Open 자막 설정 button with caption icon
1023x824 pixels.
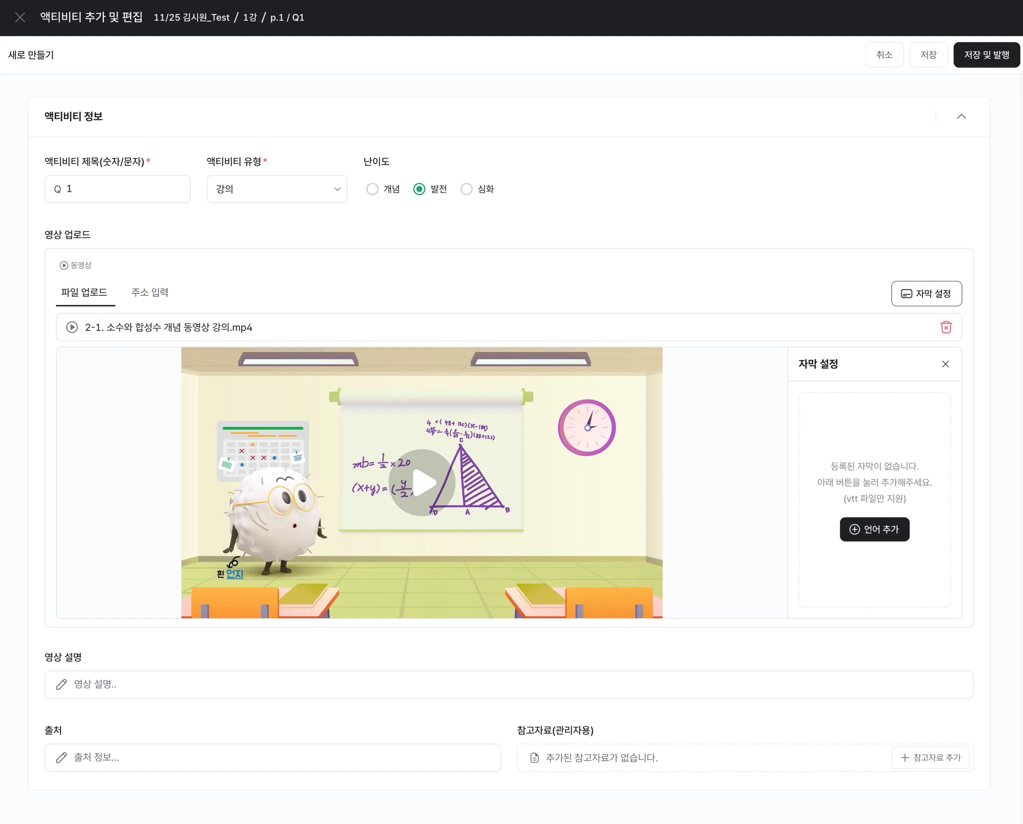tap(926, 294)
